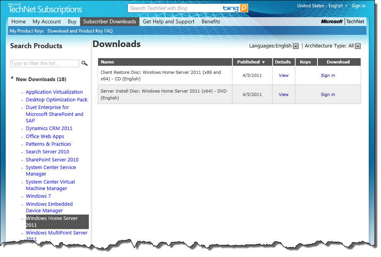Open the Subscriber Downloads tab
Screen dimensions: 381x257
[x=110, y=22]
